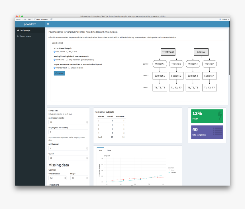Click the Open in Browser button
This screenshot has width=245, height=209.
pyautogui.click(x=41, y=19)
